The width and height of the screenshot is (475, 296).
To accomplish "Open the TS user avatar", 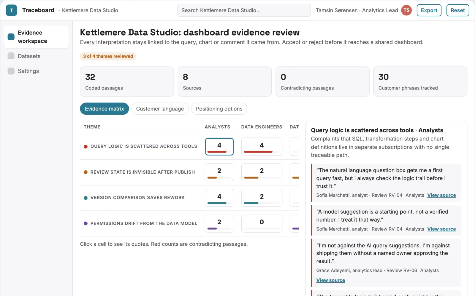I will pyautogui.click(x=406, y=10).
